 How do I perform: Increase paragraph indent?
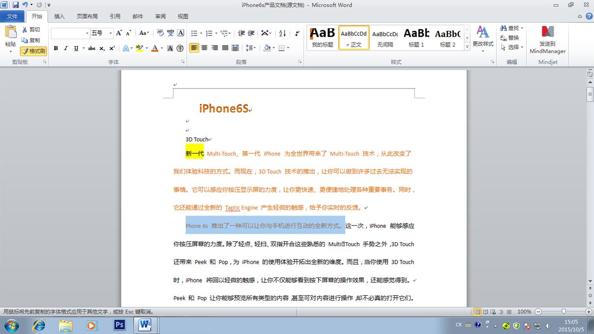pyautogui.click(x=251, y=33)
